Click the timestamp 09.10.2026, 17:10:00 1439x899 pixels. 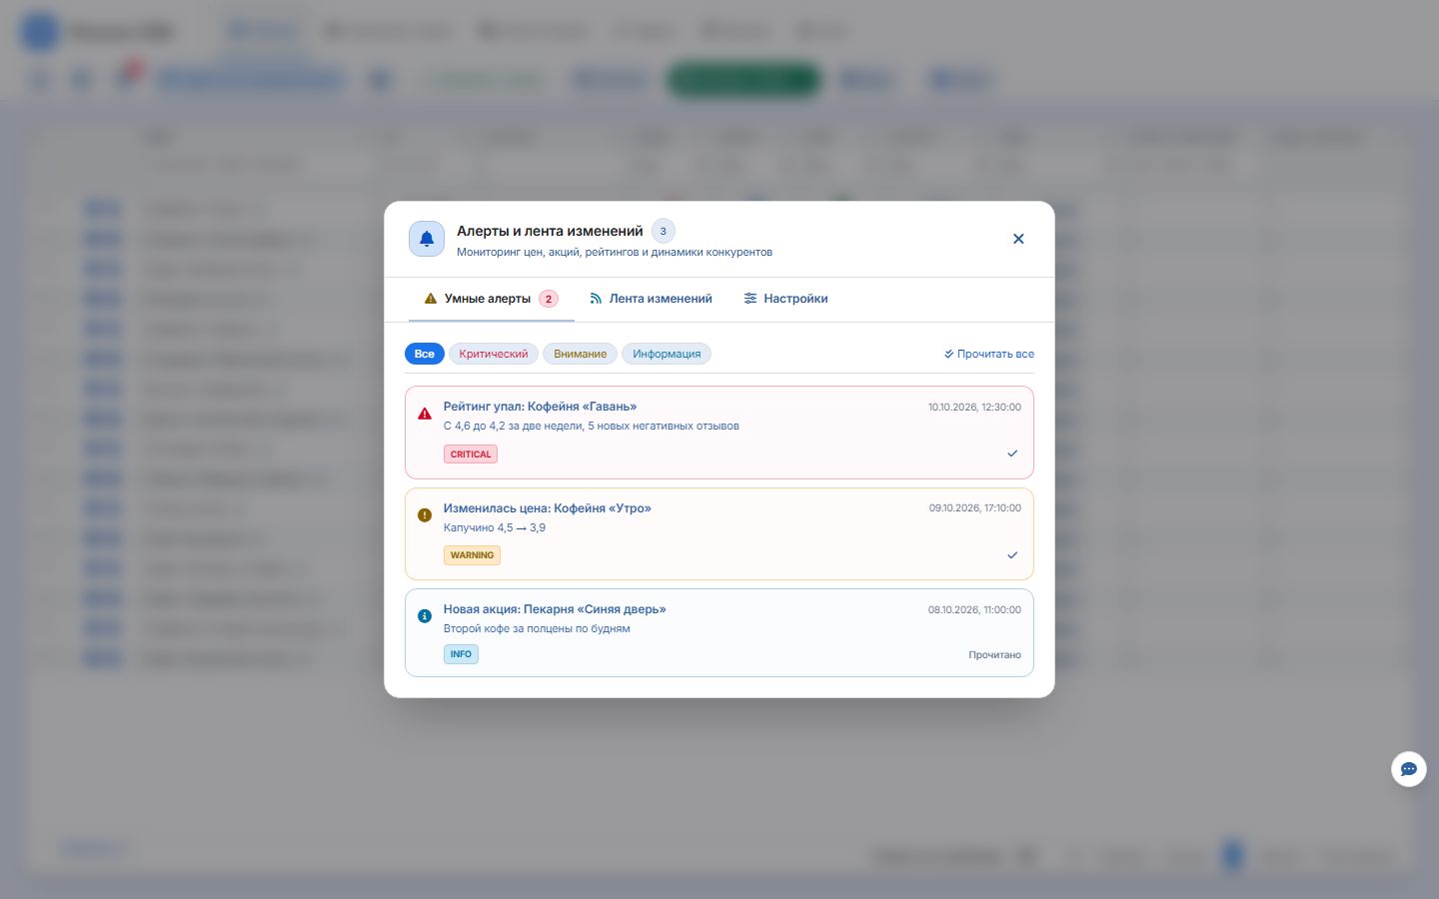click(975, 508)
